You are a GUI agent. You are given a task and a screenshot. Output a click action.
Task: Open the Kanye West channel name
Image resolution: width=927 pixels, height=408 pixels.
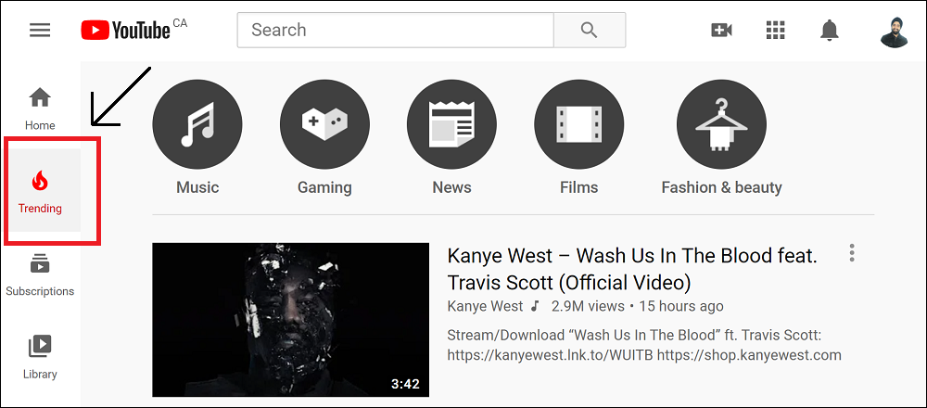click(486, 306)
